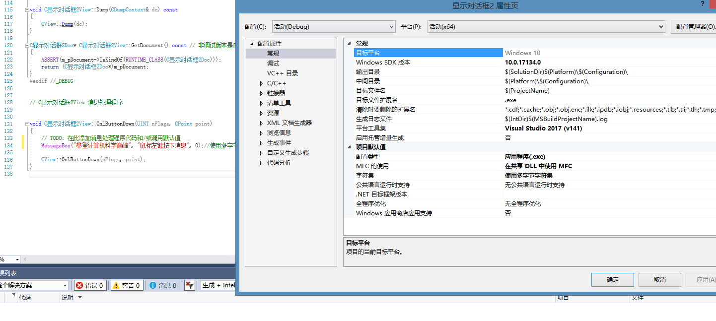Click the filter icon in the Error List toolbar

tap(189, 285)
